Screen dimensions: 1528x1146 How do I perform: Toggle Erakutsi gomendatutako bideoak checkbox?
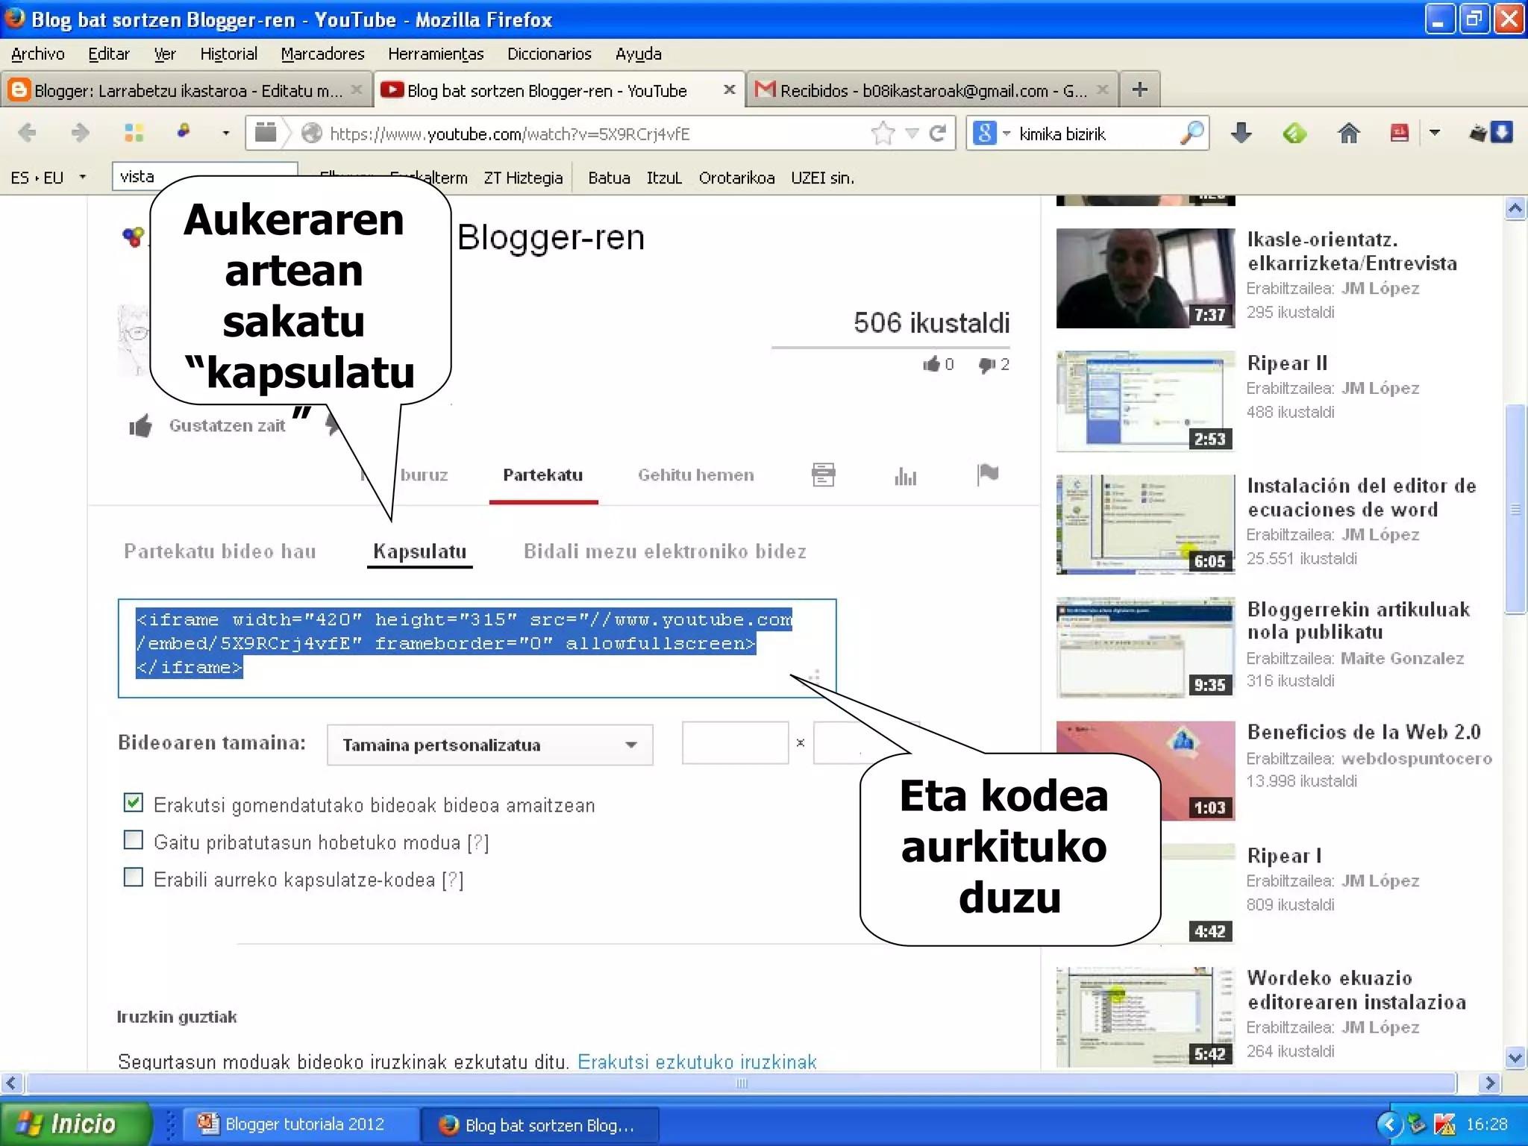click(x=133, y=803)
